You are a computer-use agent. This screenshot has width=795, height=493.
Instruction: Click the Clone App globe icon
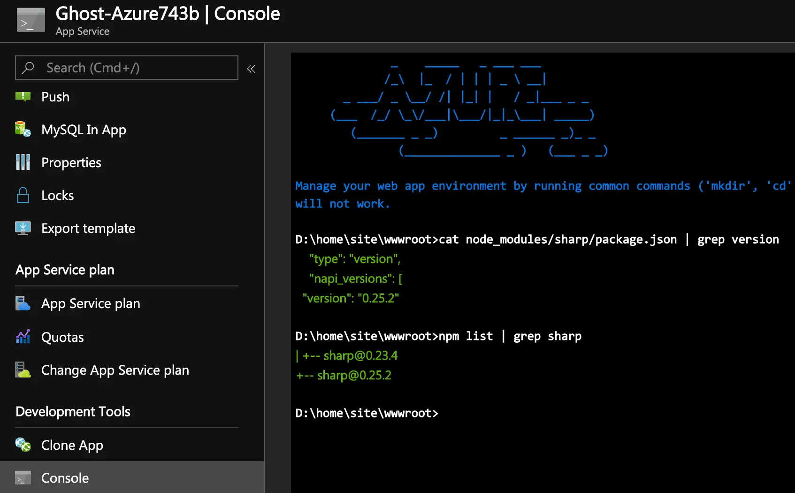[23, 445]
